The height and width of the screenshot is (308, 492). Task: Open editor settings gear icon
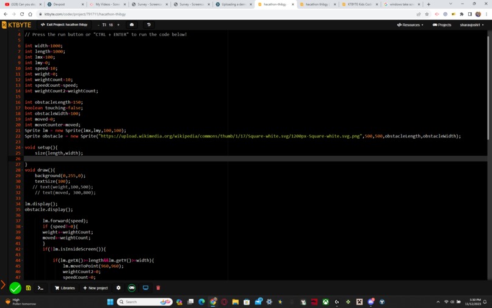coord(118,288)
